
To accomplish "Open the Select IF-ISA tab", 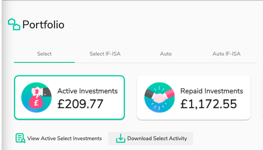I will click(105, 54).
